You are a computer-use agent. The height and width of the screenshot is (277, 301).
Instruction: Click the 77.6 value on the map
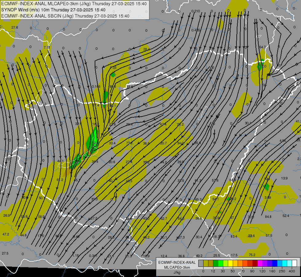(x=129, y=143)
